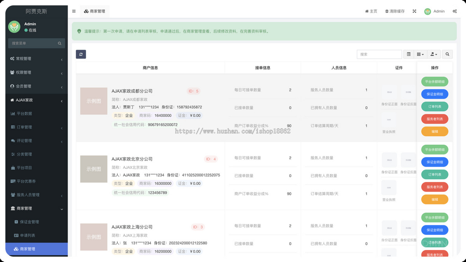Click inside the 搜索 search input field

pos(379,54)
